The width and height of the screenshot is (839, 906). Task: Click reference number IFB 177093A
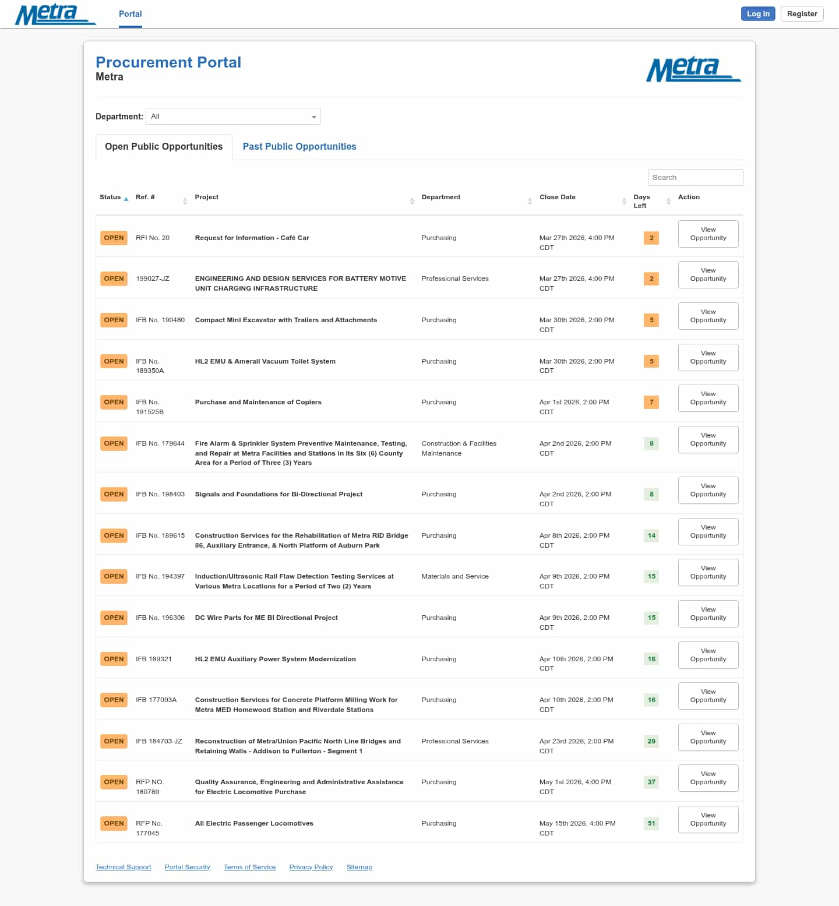tap(156, 700)
